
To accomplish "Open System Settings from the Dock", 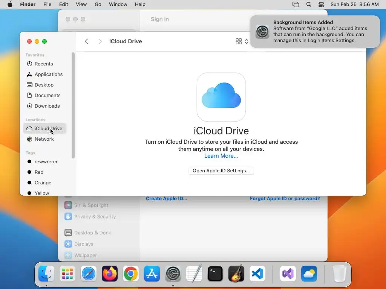I will pos(173,274).
